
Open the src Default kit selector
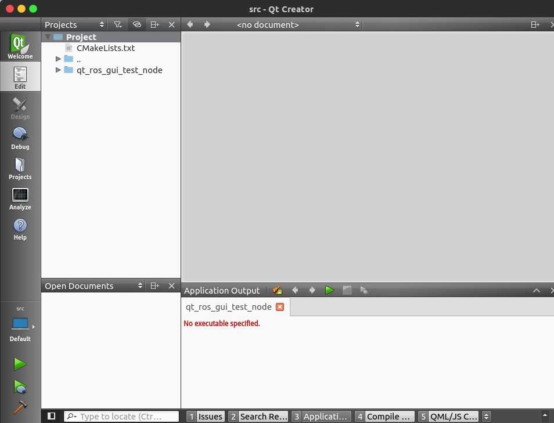[x=20, y=324]
